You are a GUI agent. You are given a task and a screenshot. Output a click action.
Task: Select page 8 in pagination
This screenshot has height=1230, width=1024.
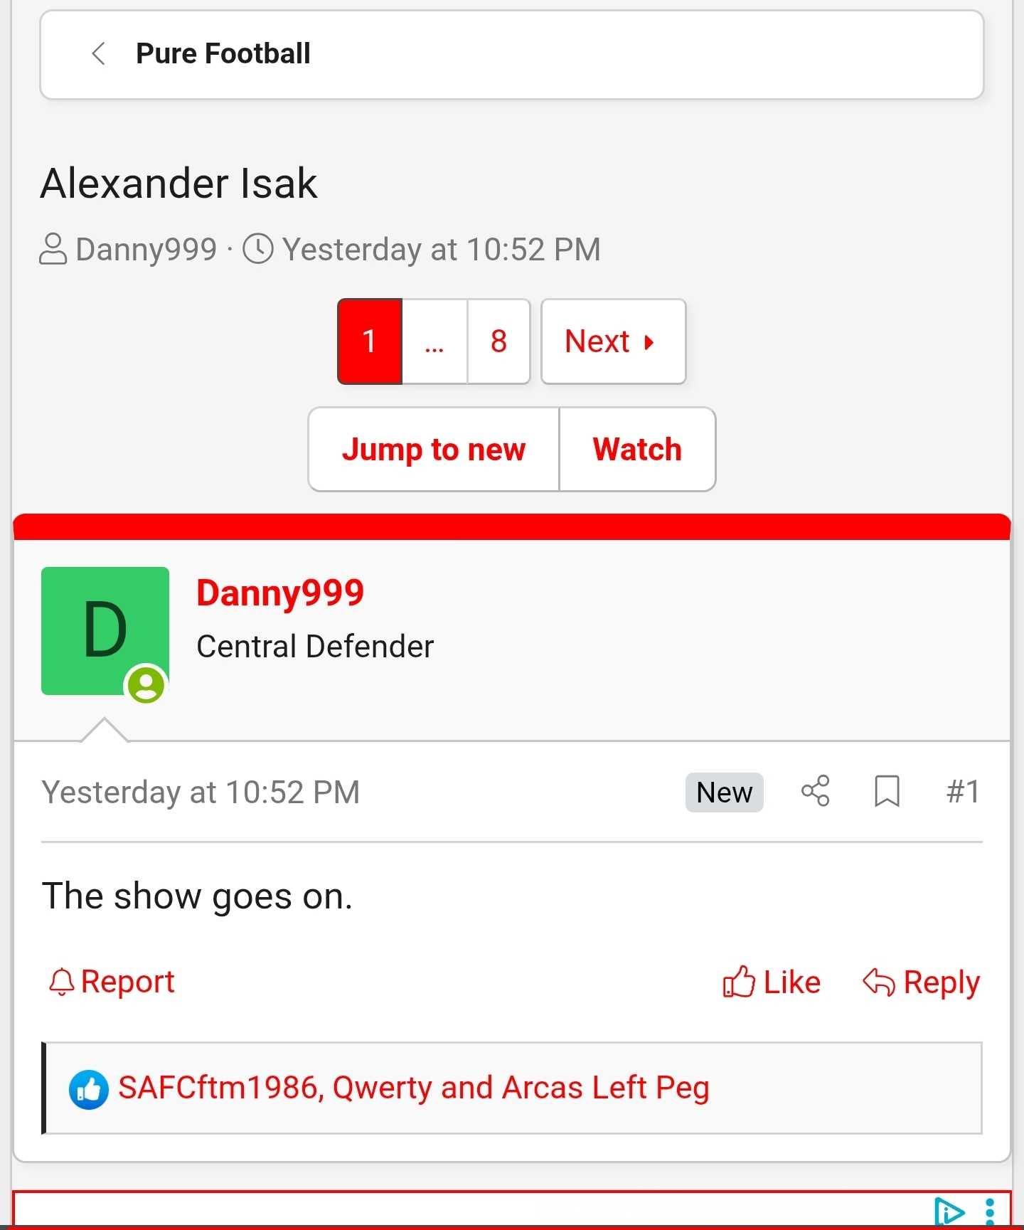[x=498, y=341]
